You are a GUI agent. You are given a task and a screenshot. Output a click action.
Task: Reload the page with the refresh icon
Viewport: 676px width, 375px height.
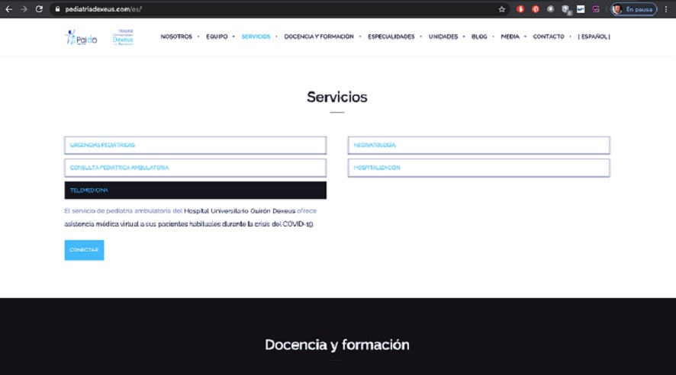[39, 9]
